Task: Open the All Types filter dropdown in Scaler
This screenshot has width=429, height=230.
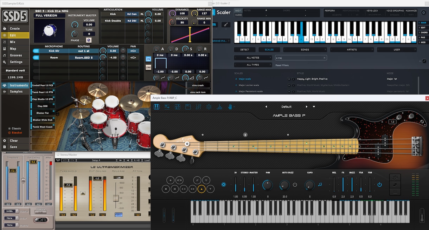Action: (x=253, y=65)
